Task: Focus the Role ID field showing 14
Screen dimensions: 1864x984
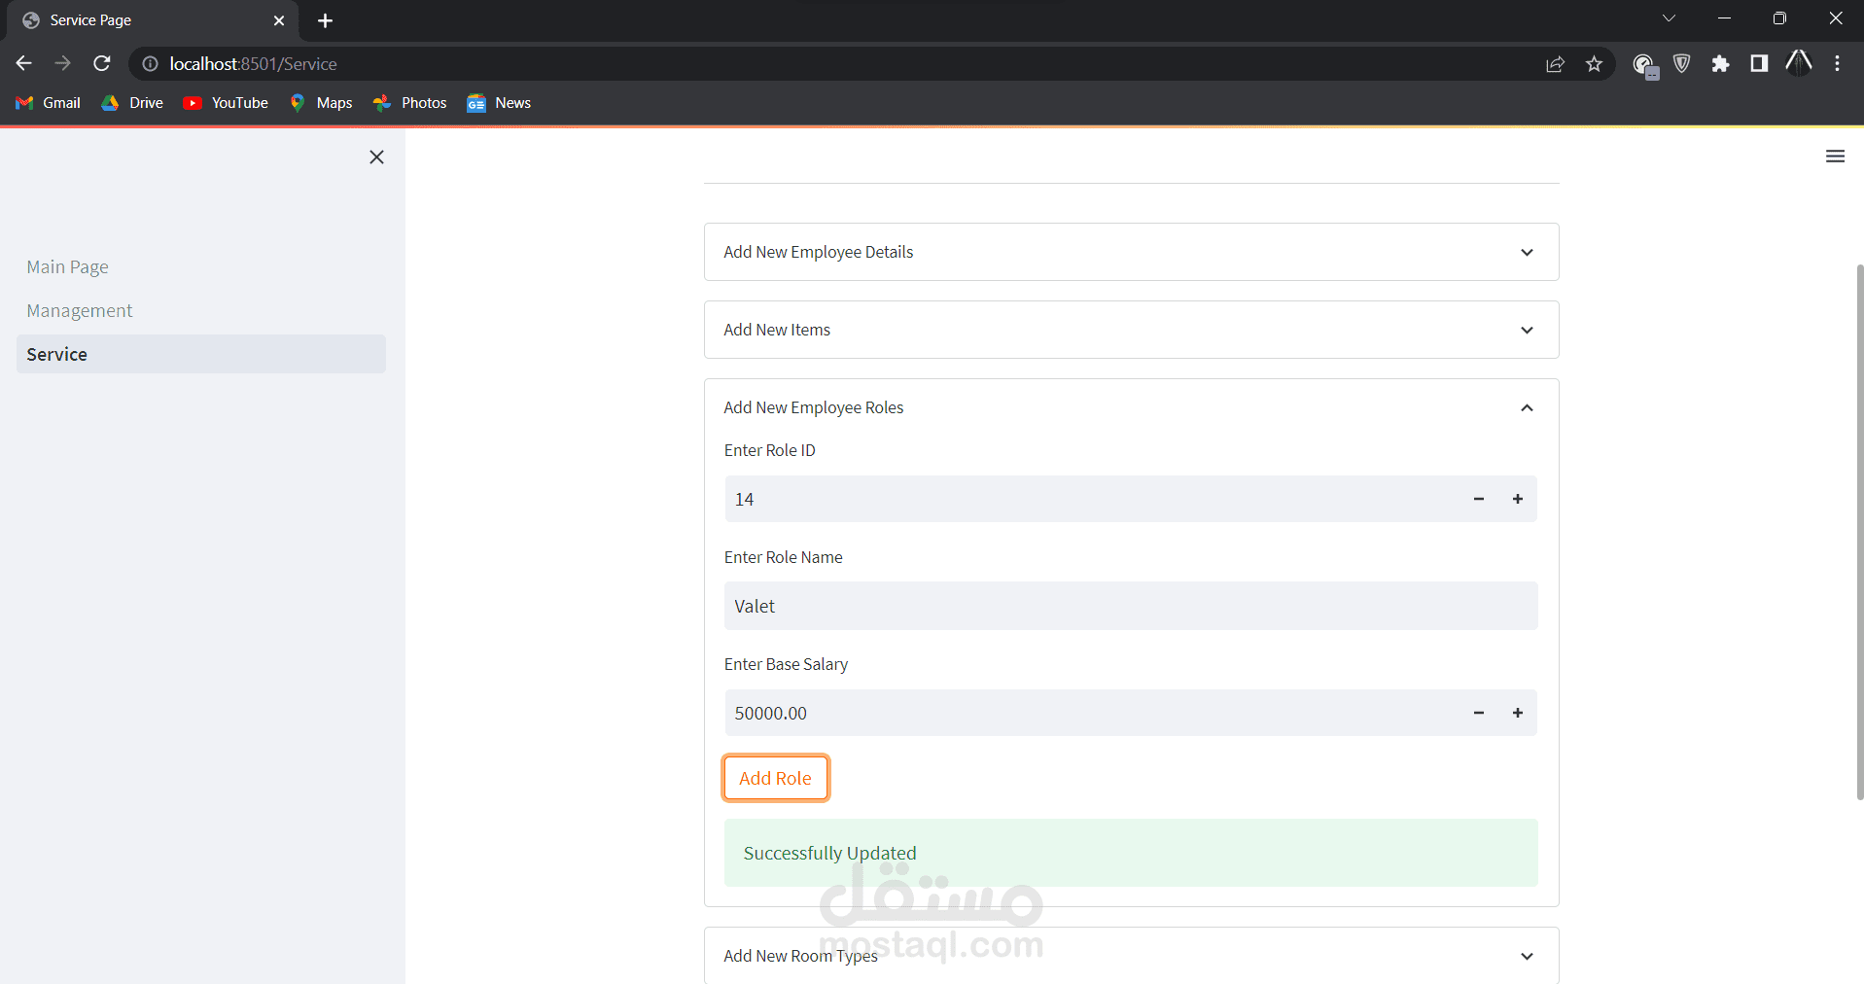Action: point(1091,499)
